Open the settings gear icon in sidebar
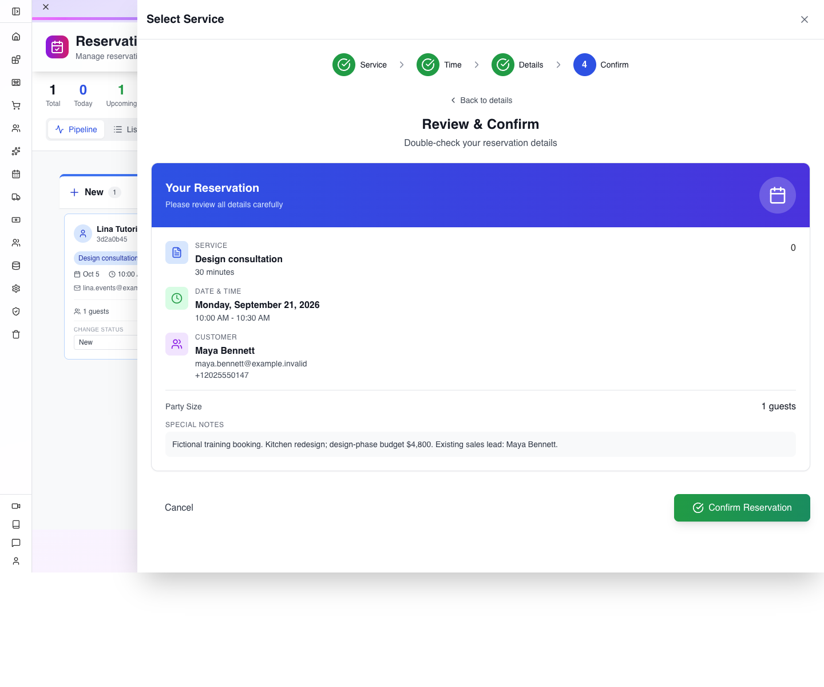Image resolution: width=824 pixels, height=687 pixels. pyautogui.click(x=16, y=289)
